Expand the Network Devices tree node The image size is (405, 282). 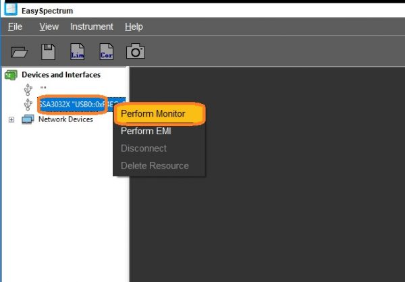[x=11, y=119]
